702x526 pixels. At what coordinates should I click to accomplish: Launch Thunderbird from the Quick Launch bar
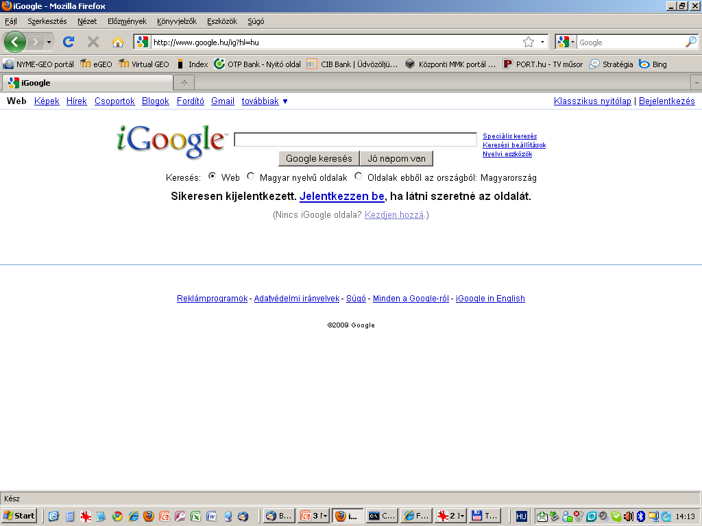coord(243,516)
